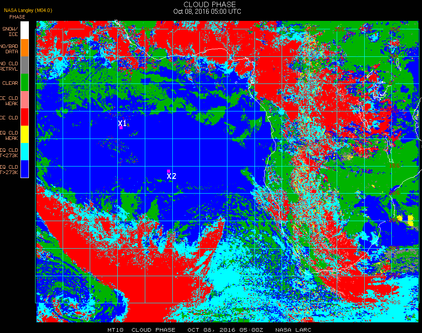The image size is (422, 333).
Task: Click the CLEAR legend label
Action: point(10,83)
